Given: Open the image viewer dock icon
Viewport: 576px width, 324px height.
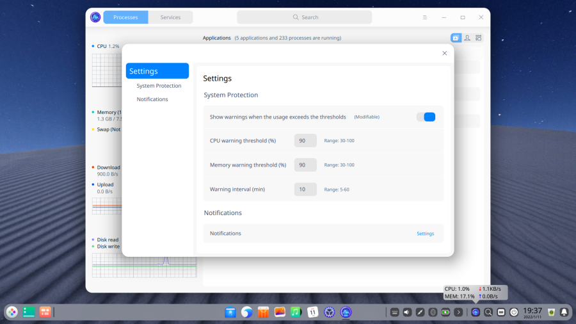Looking at the screenshot, I should [280, 312].
